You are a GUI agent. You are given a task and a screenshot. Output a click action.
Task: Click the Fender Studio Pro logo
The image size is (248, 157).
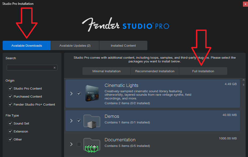[x=125, y=25]
